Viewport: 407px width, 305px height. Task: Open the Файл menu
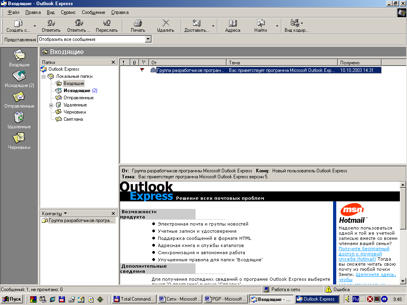[14, 12]
